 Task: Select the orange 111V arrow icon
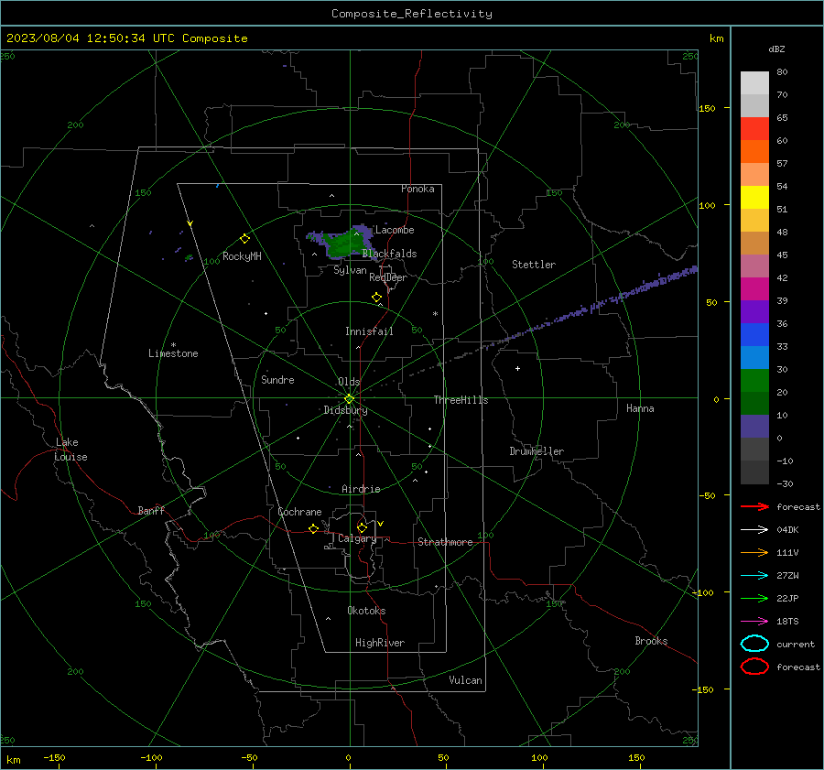[x=754, y=552]
